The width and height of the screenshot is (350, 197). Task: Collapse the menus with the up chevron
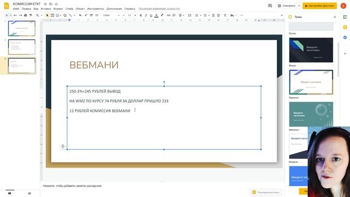[x=282, y=15]
